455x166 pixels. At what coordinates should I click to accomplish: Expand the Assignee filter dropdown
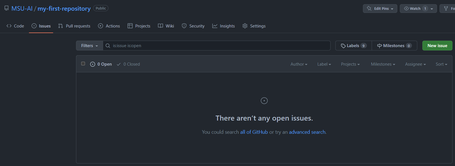point(415,64)
